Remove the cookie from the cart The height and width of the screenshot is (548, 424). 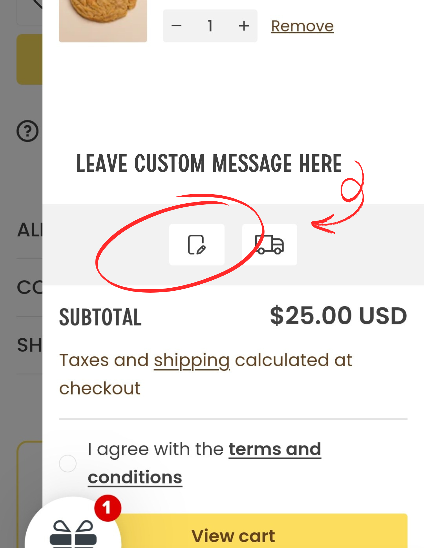(x=302, y=26)
